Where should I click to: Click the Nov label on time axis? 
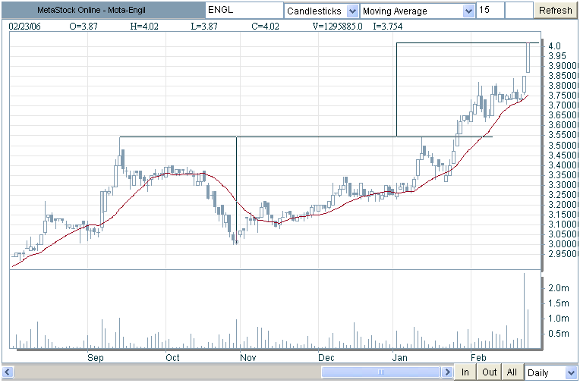coord(247,356)
